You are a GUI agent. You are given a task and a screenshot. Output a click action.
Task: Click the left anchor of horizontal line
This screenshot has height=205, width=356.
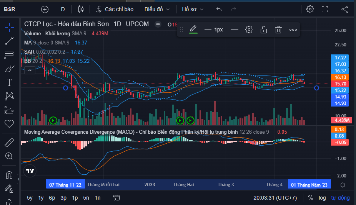point(65,88)
